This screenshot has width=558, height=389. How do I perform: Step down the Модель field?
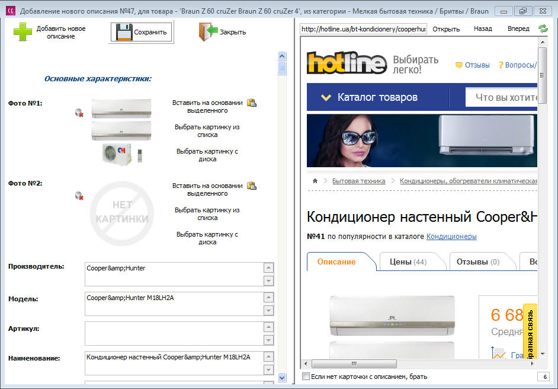[269, 310]
